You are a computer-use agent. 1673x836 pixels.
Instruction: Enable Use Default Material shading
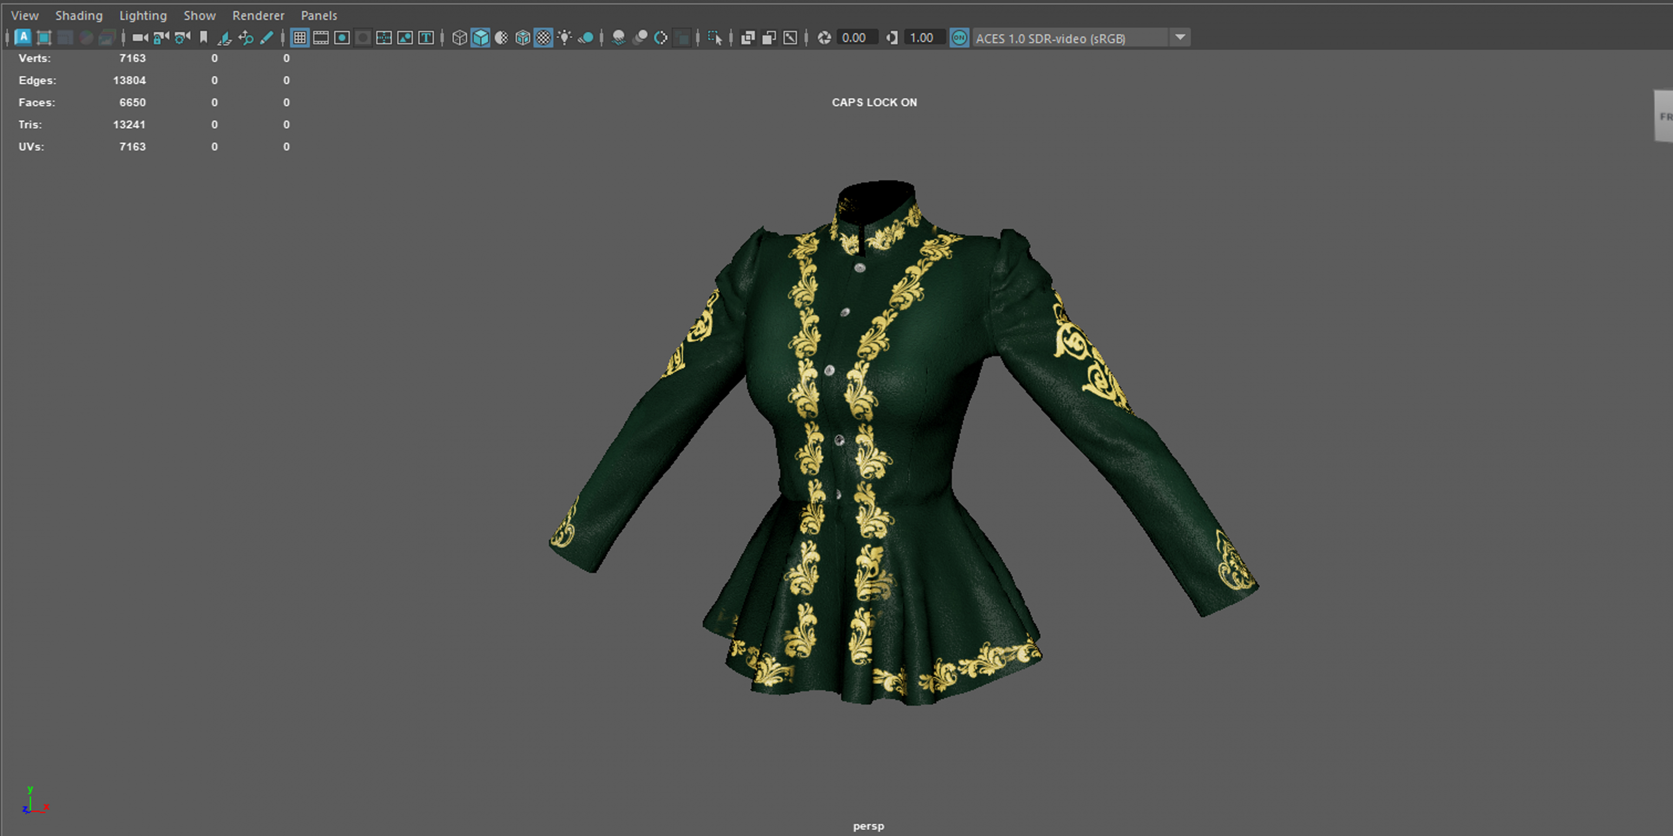click(x=501, y=37)
